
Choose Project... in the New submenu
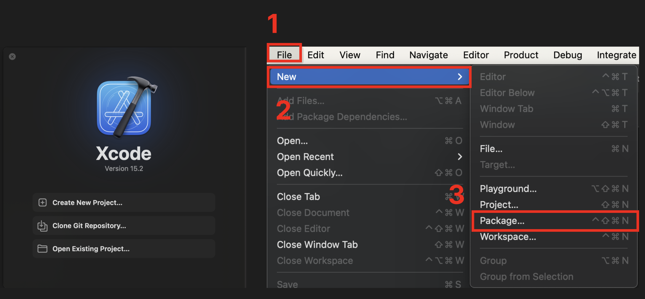[554, 205]
